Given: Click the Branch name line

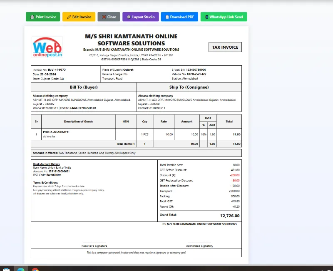Looking at the screenshot, I should click(131, 50).
